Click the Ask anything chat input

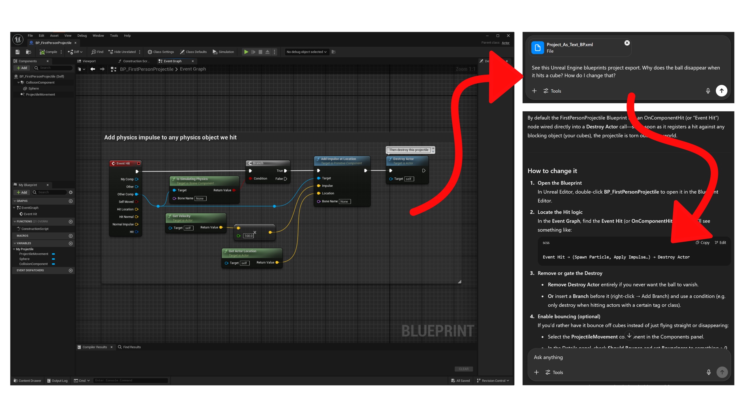tap(629, 357)
